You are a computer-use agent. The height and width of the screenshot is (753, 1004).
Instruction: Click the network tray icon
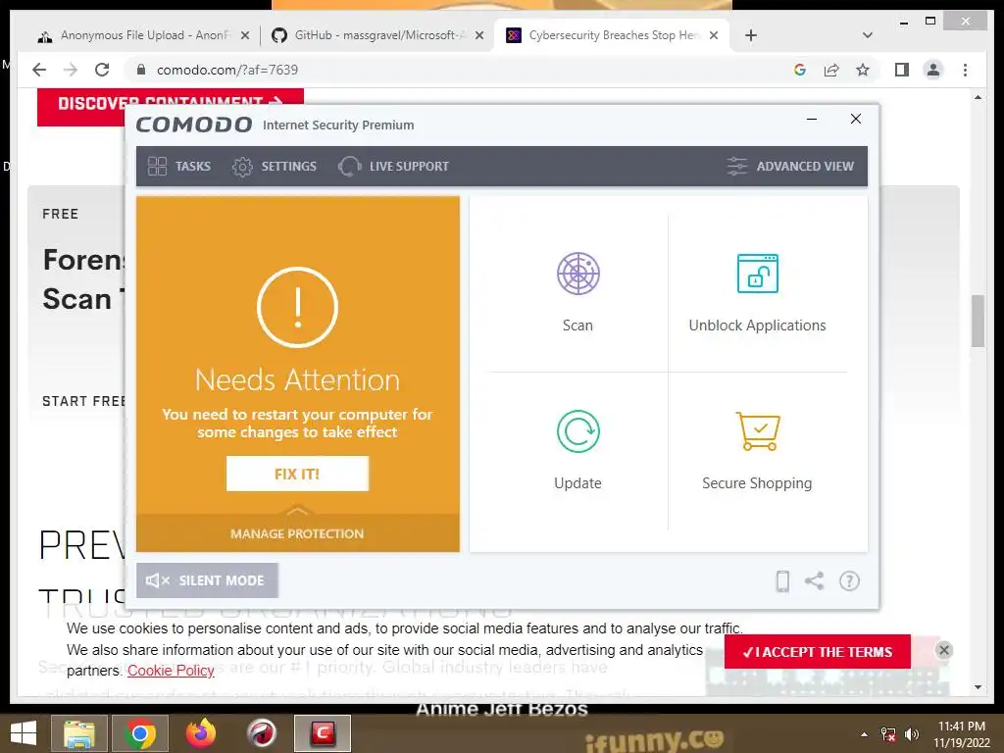pos(888,734)
